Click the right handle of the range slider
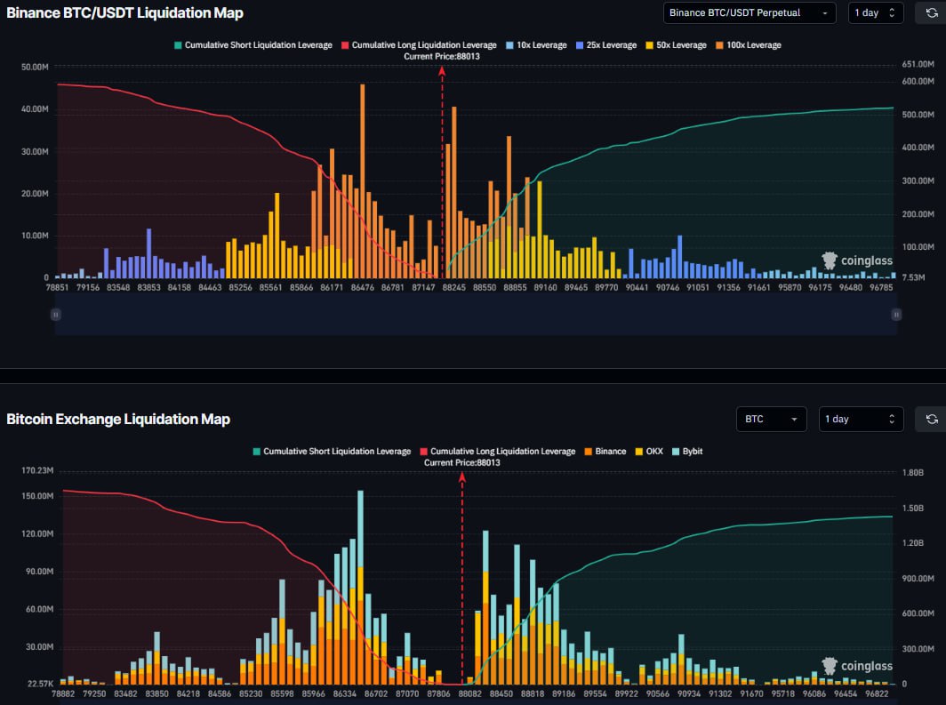This screenshot has height=705, width=946. [896, 314]
